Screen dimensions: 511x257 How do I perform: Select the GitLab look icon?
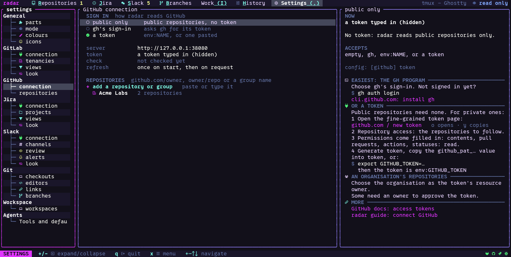point(21,74)
